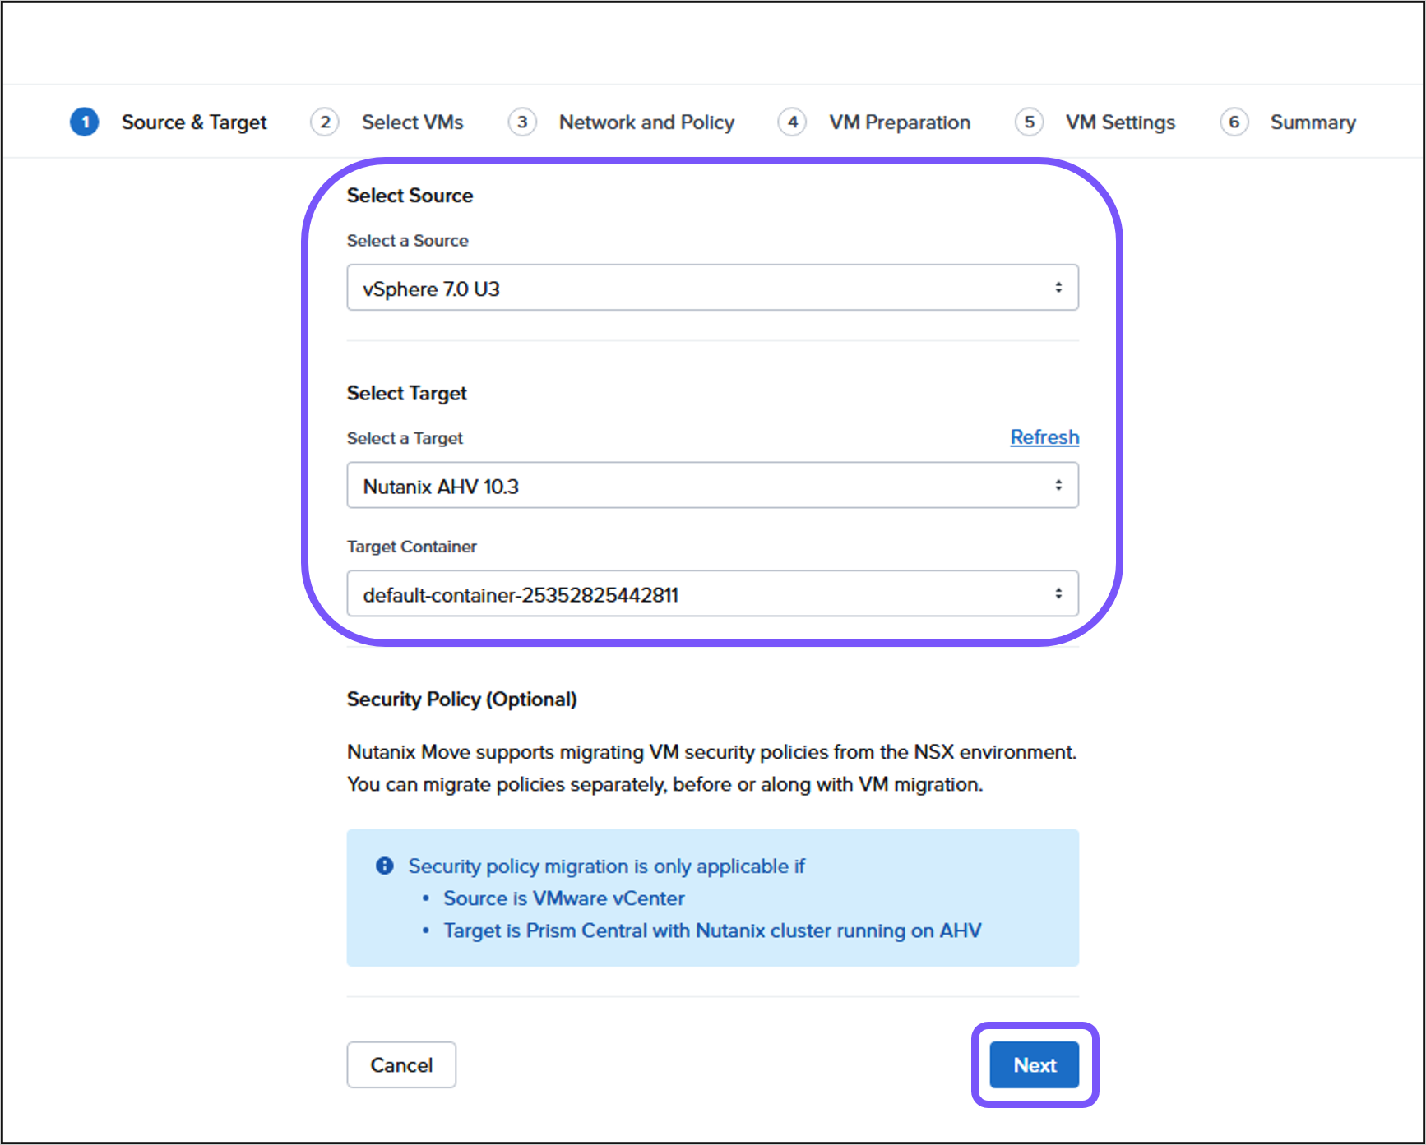Image resolution: width=1426 pixels, height=1145 pixels.
Task: Click the step 1 circle icon
Action: tap(85, 122)
